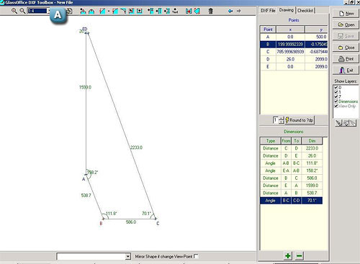Select the Distance D to E 26.0 row
Image resolution: width=360 pixels, height=264 pixels.
point(291,156)
